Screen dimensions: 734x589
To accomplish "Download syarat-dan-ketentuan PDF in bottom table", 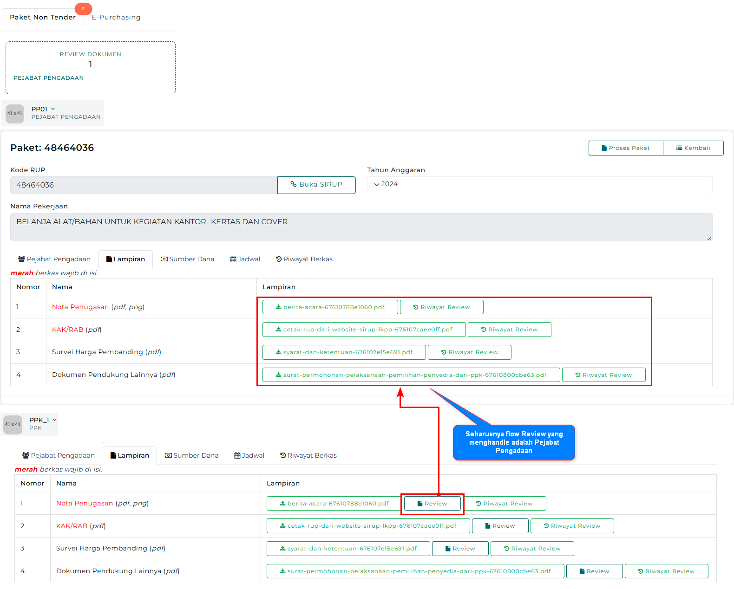I will pyautogui.click(x=348, y=549).
